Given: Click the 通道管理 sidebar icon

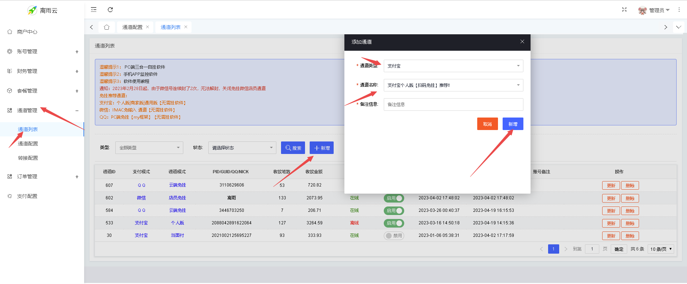Looking at the screenshot, I should [10, 110].
